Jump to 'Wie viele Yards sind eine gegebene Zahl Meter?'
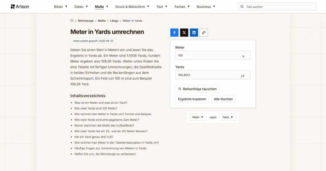This screenshot has width=326, height=171. [107, 120]
